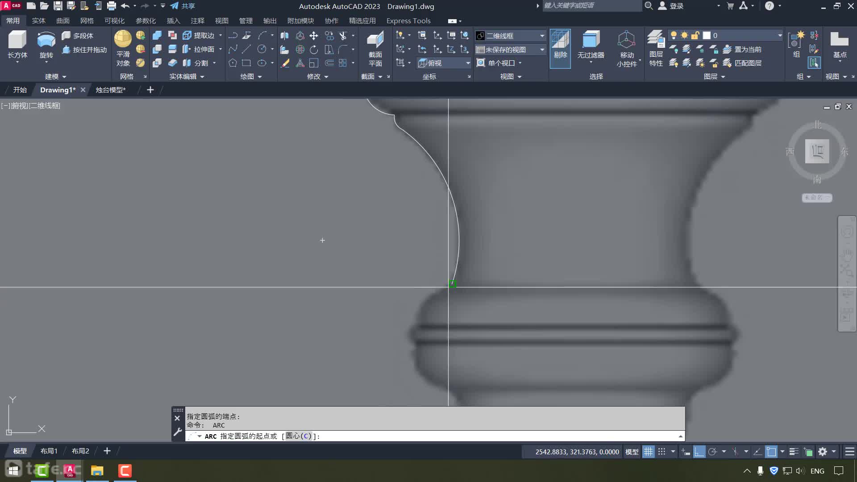The image size is (857, 482).
Task: Switch to the 烛台模型* drawing tab
Action: click(111, 90)
